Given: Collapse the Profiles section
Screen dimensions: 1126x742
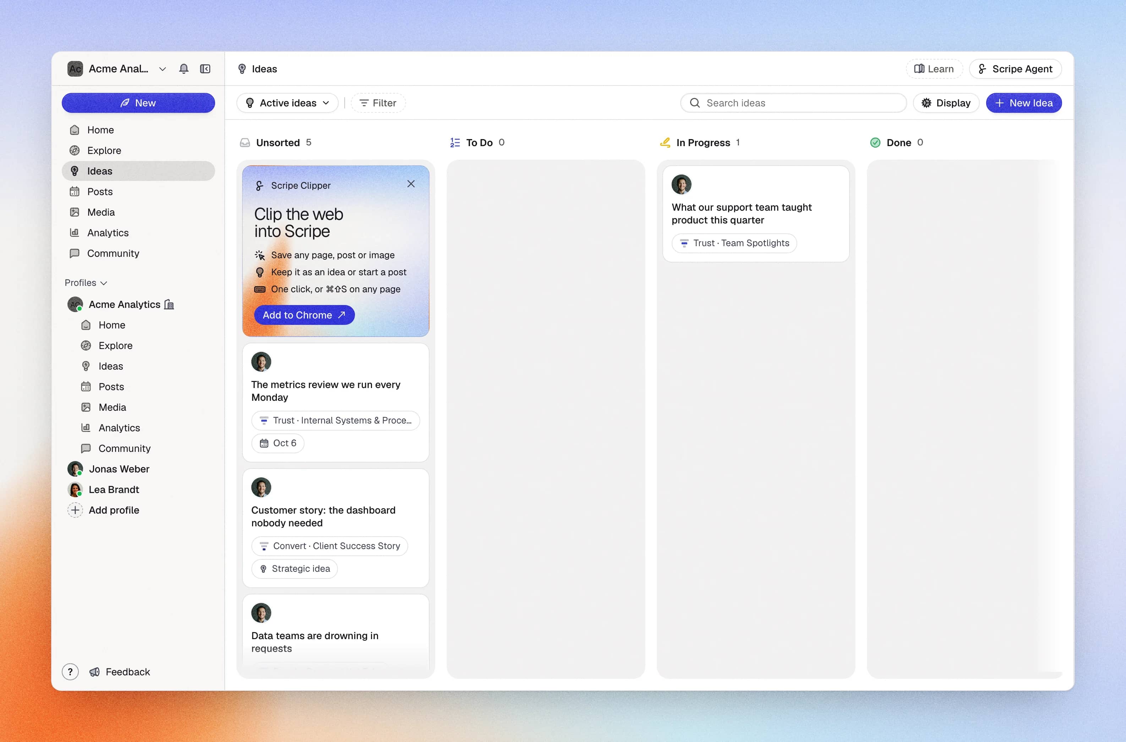Looking at the screenshot, I should click(x=86, y=283).
